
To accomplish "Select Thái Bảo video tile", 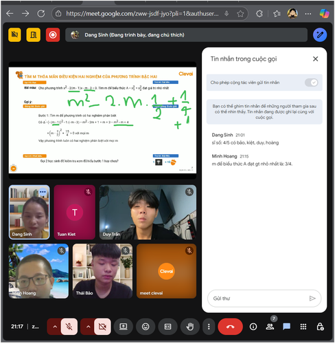I will coord(102,271).
